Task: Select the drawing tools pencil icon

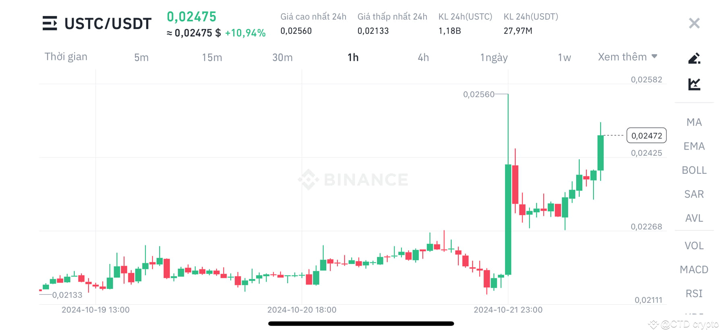Action: click(693, 58)
